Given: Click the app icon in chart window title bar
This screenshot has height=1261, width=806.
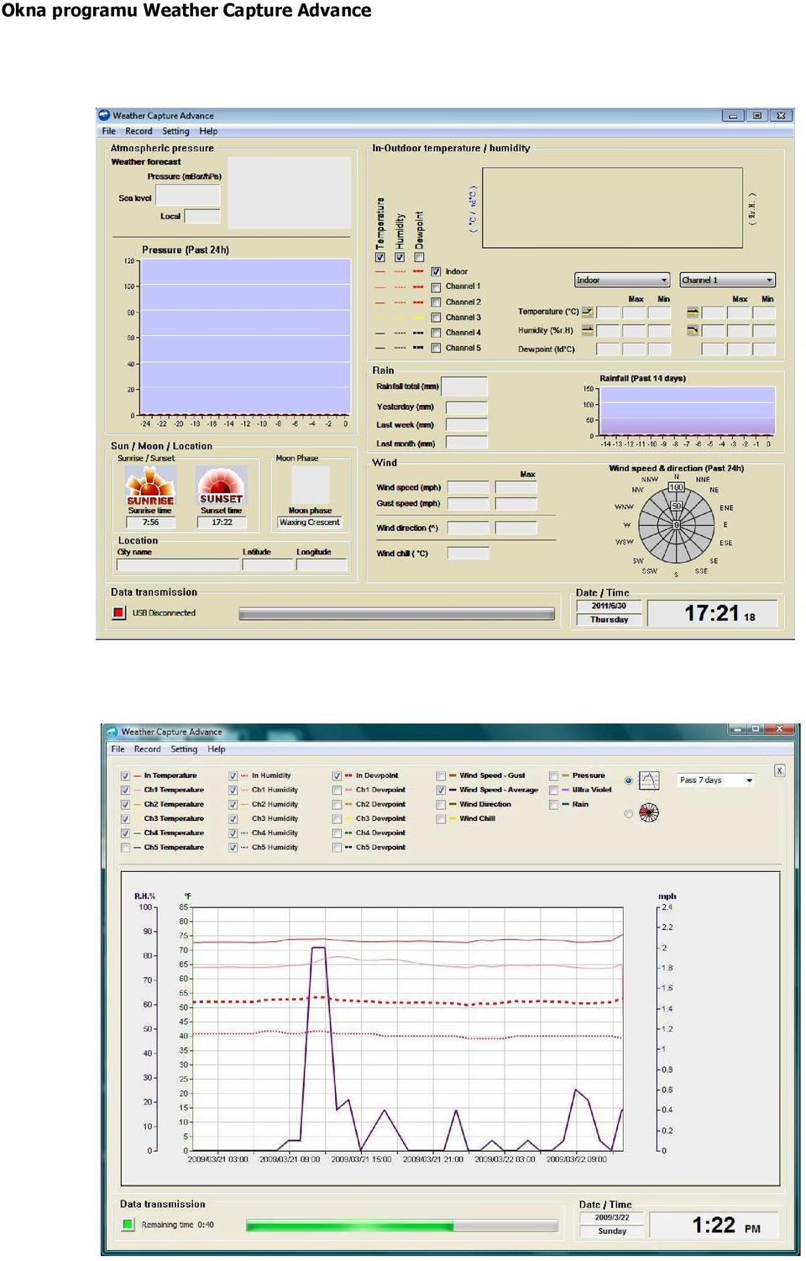Looking at the screenshot, I should click(112, 732).
